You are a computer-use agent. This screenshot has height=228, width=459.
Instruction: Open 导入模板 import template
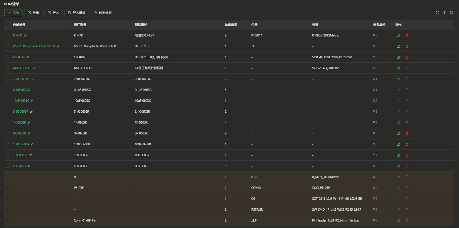tap(76, 13)
